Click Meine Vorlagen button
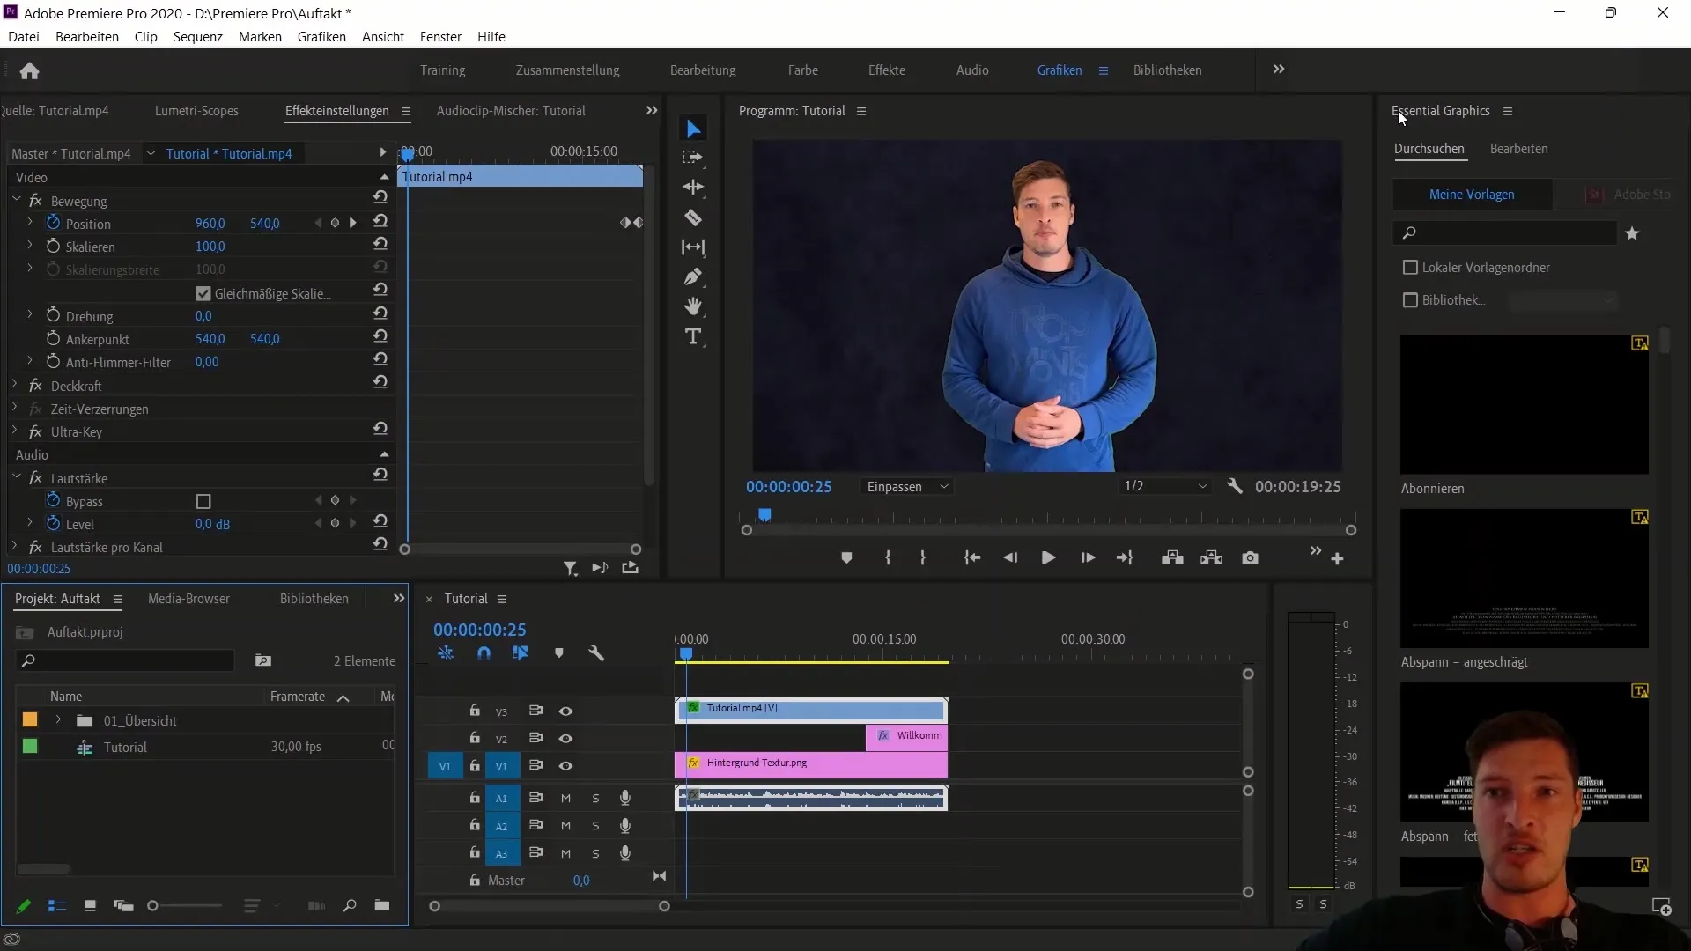 [x=1472, y=195]
